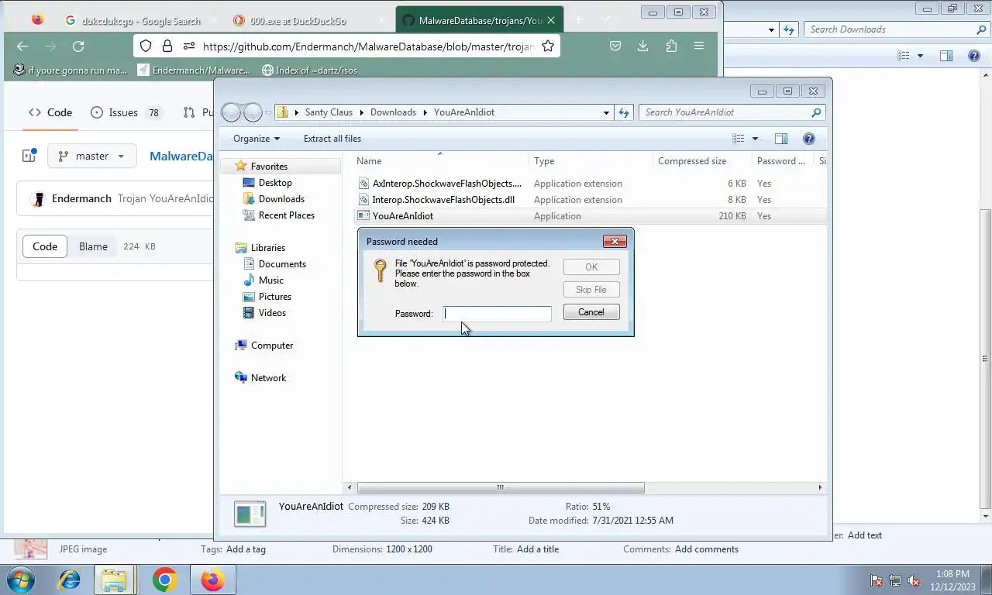Click the Downloads breadcrumb in address bar

[x=393, y=112]
